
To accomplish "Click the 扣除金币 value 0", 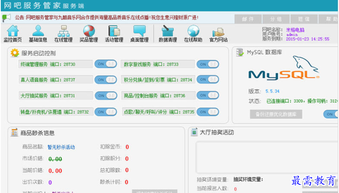I will coord(127,147).
